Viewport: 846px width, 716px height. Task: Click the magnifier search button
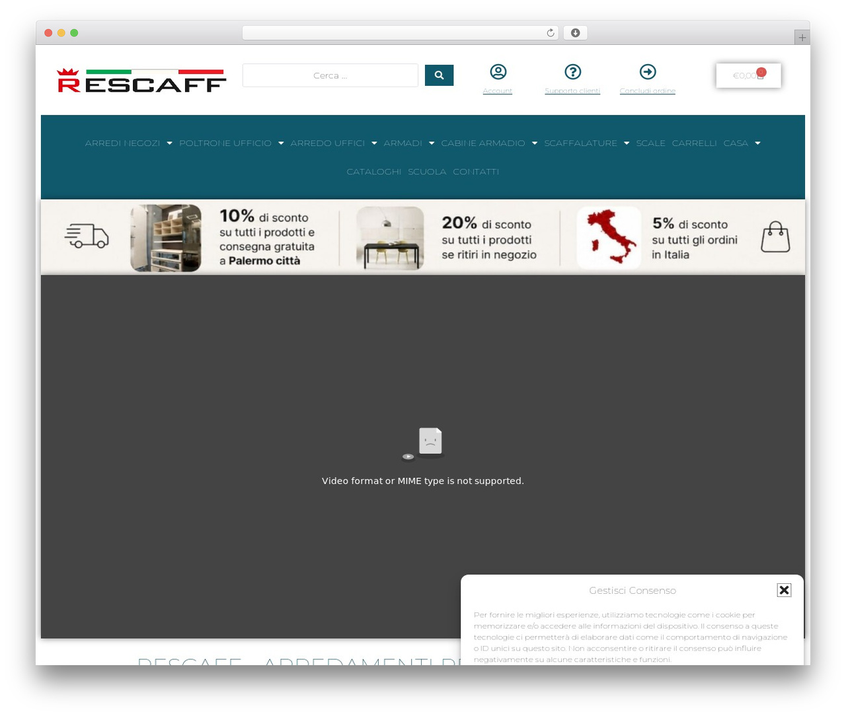(439, 75)
